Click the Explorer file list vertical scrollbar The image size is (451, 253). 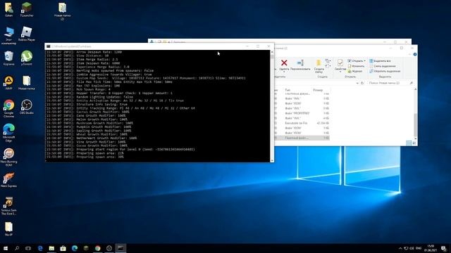coord(415,125)
